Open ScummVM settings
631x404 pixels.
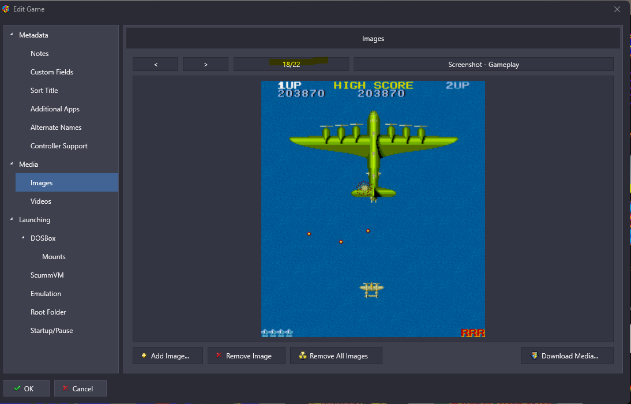pyautogui.click(x=47, y=275)
